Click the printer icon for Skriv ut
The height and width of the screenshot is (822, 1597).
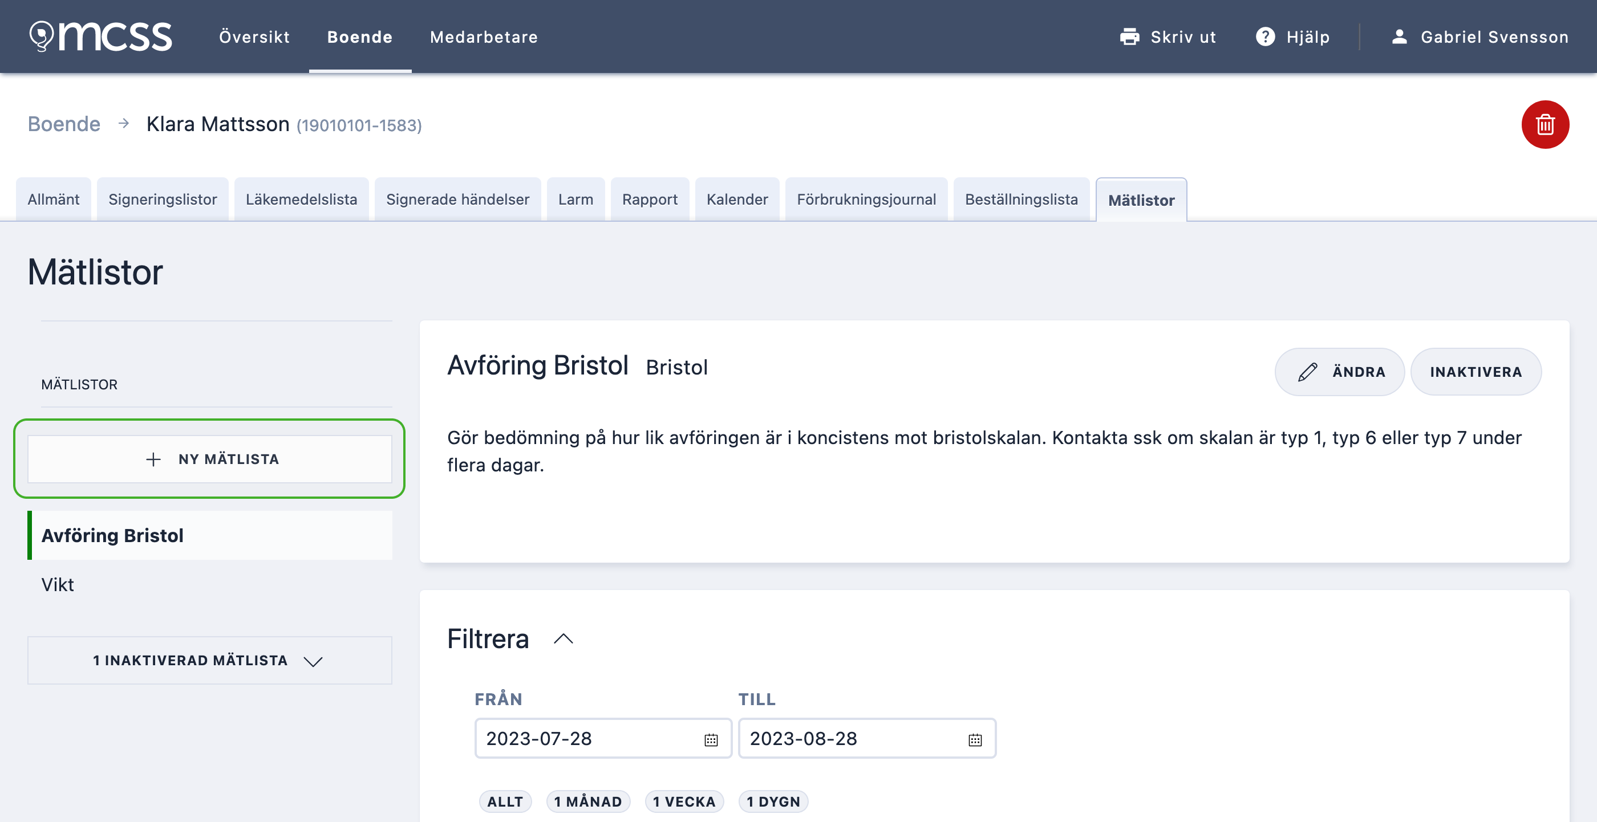click(1129, 36)
